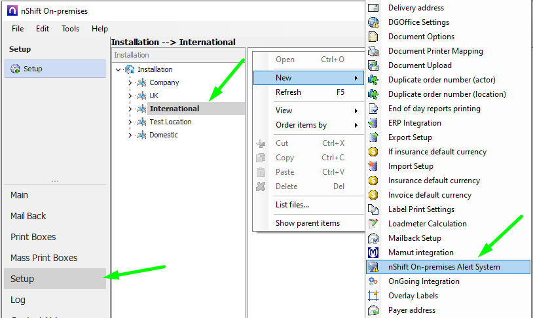
Task: Click the Mamut integration icon
Action: pos(373,253)
